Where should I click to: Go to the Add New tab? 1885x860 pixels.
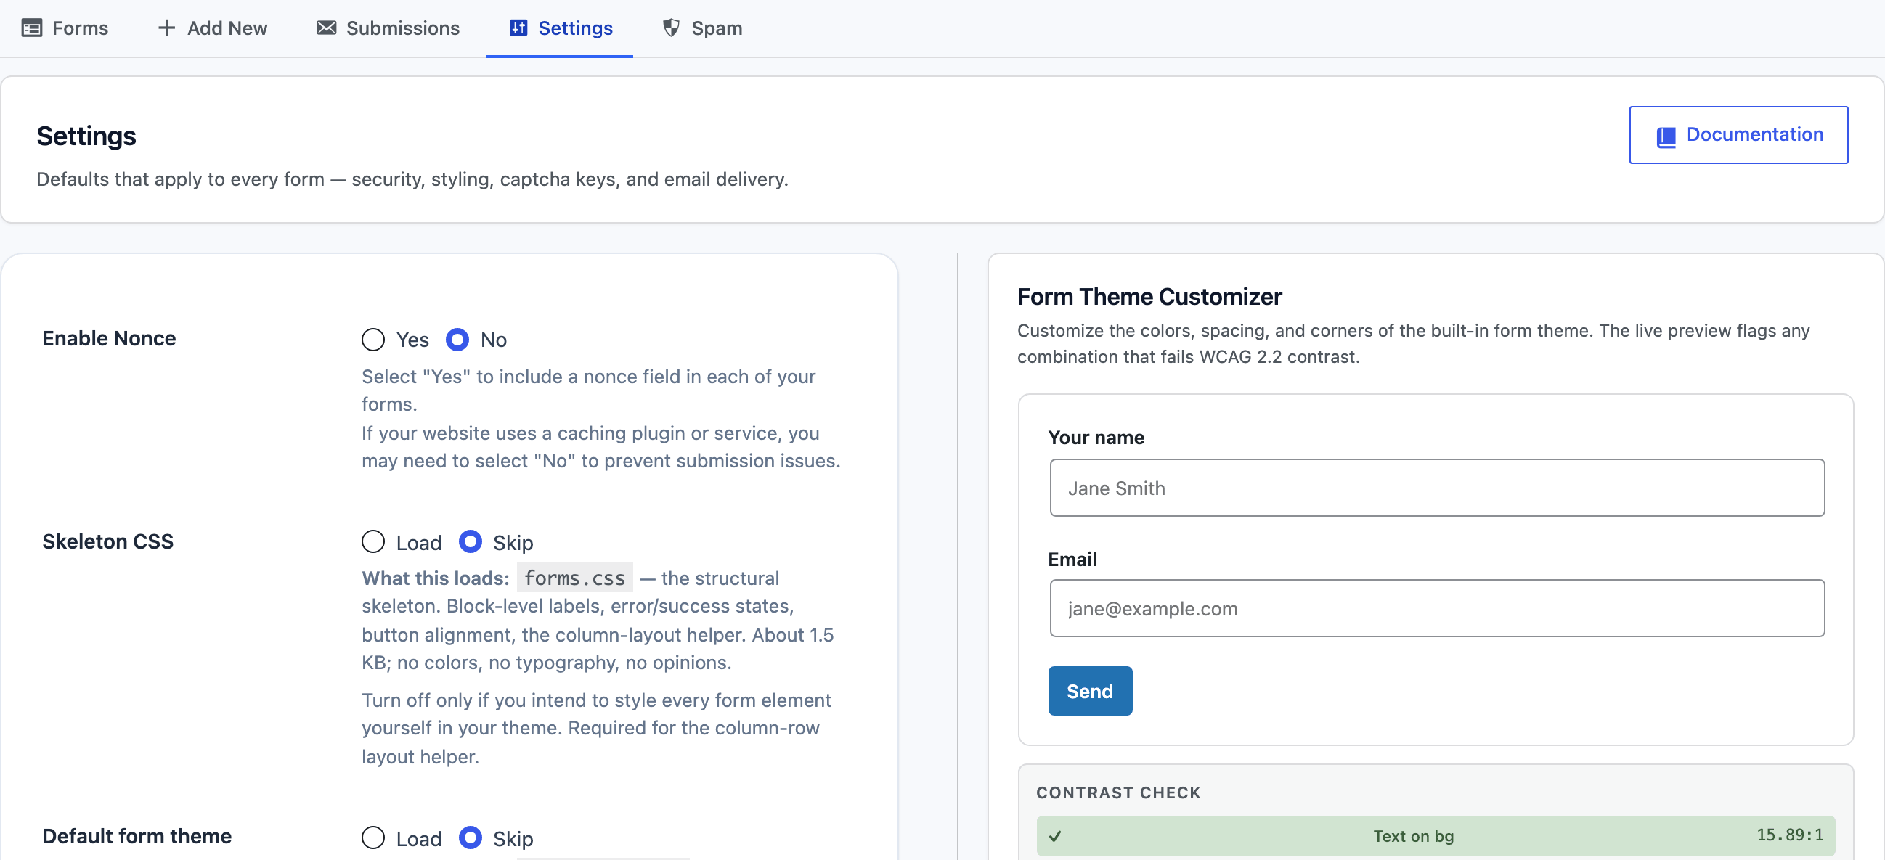pyautogui.click(x=213, y=28)
